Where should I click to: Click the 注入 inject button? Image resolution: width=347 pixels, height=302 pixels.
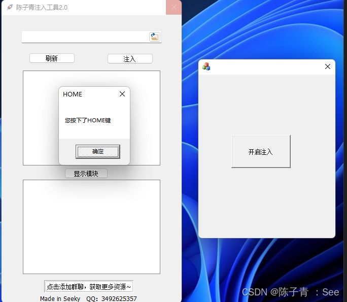(x=130, y=59)
